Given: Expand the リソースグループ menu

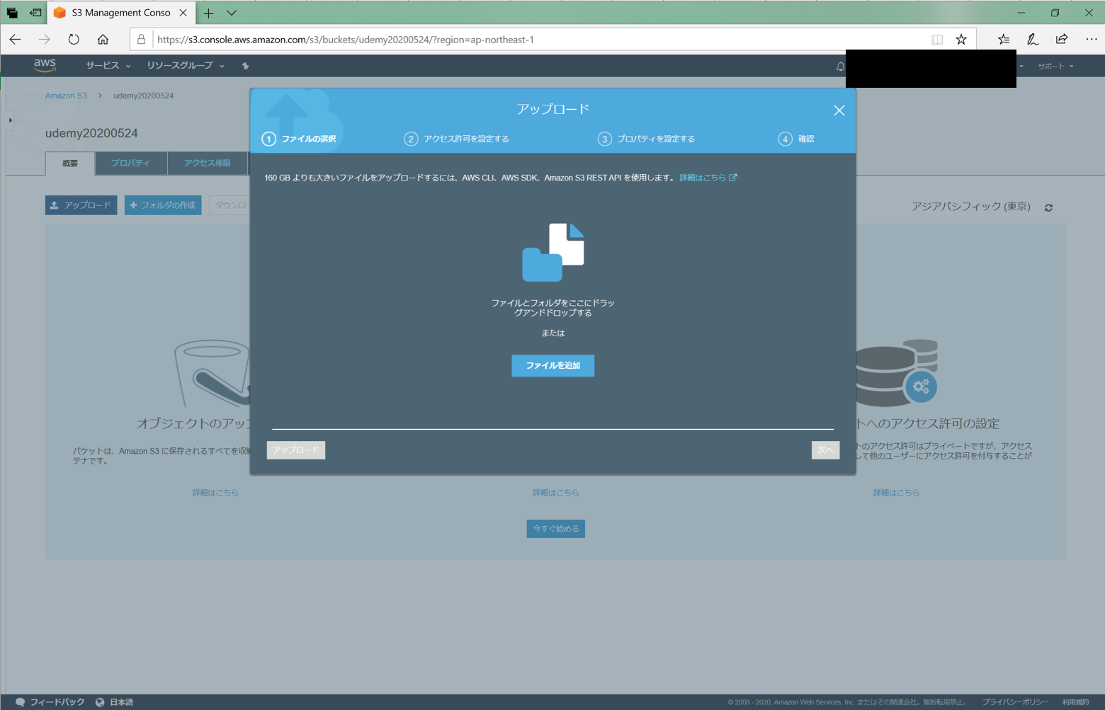Looking at the screenshot, I should (185, 65).
